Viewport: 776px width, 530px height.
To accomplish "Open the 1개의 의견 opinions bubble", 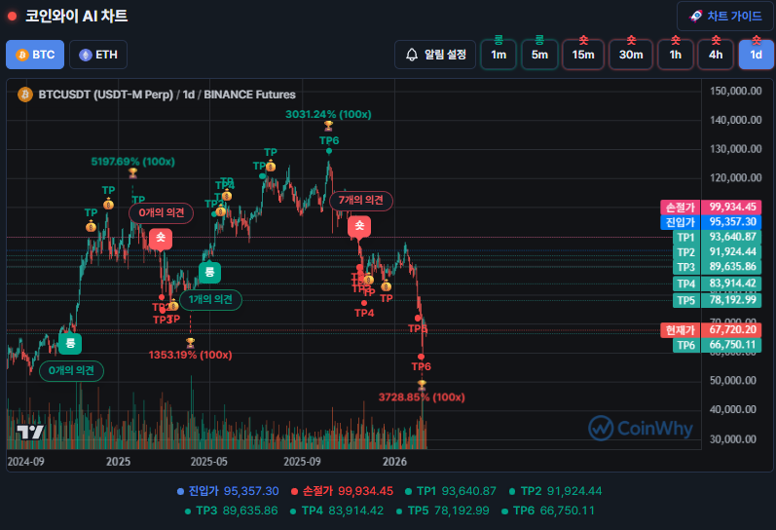I will 210,300.
